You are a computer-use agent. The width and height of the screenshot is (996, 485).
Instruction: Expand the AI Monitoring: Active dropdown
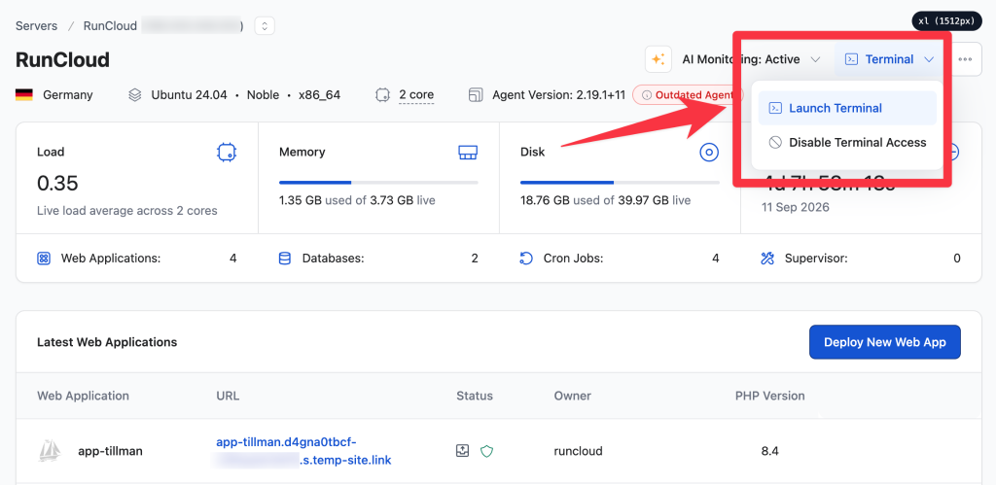tap(752, 59)
